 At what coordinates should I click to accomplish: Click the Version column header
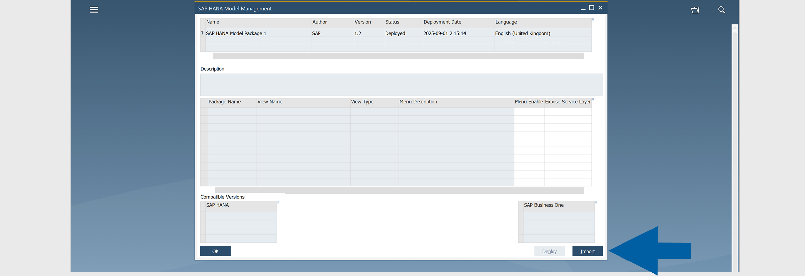[369, 22]
